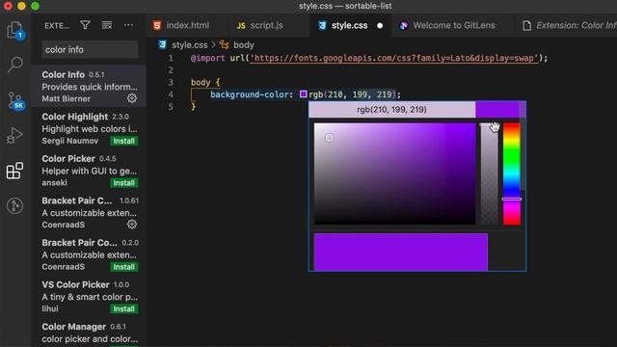Click the filter extensions funnel icon
Viewport: 617px width, 347px height.
pos(85,26)
